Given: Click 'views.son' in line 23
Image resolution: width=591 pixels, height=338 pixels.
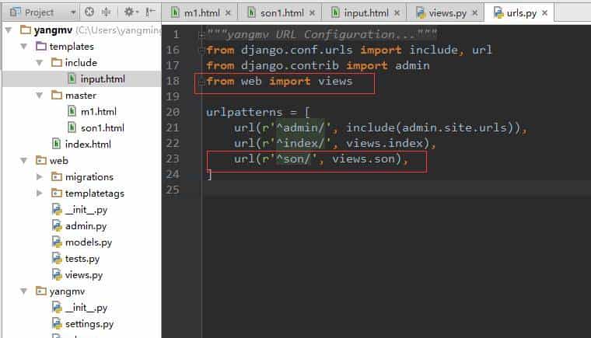Looking at the screenshot, I should coord(364,159).
